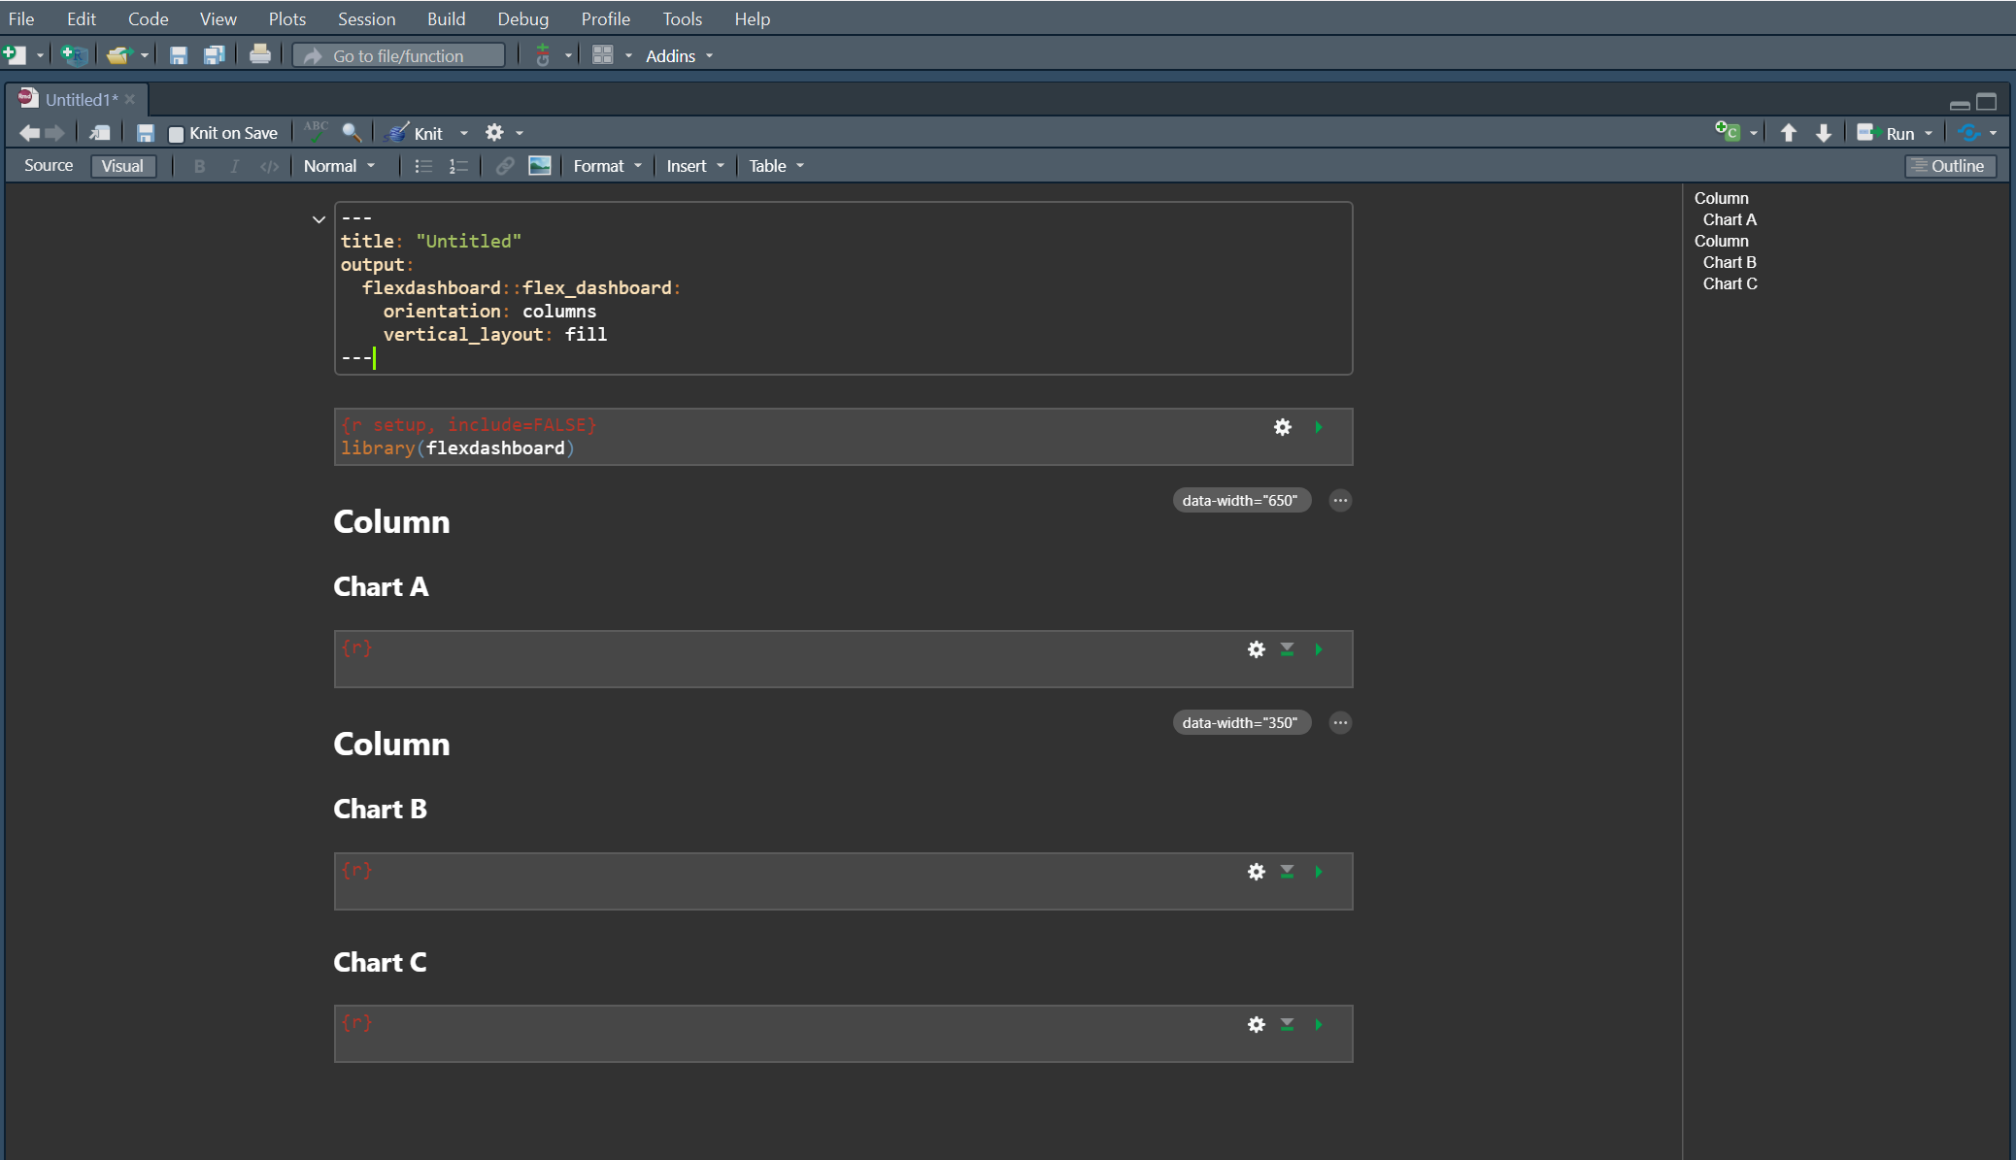Toggle the Outline panel
This screenshot has width=2016, height=1160.
(x=1949, y=165)
